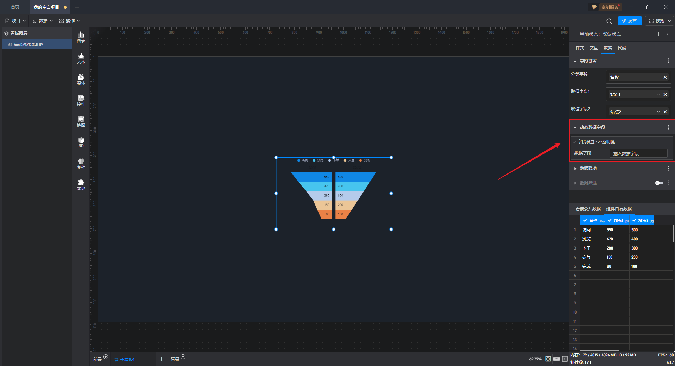Open the 媒体 media components panel

pos(81,79)
